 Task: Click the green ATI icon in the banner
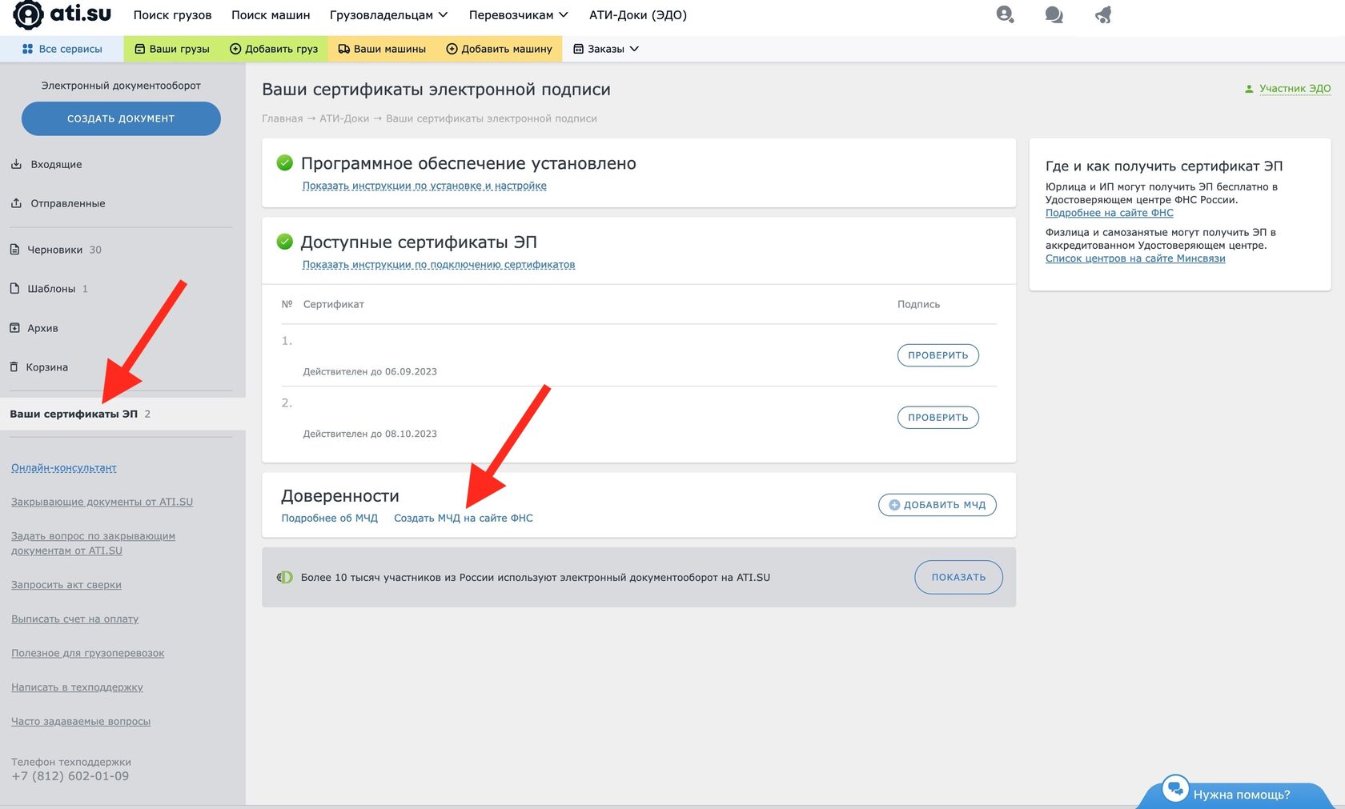pyautogui.click(x=284, y=577)
